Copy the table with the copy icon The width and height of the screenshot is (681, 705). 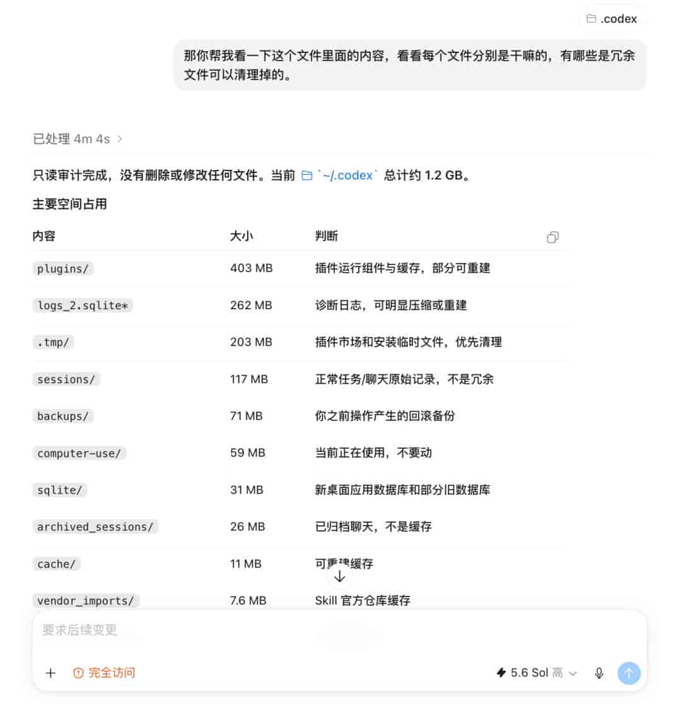coord(552,237)
